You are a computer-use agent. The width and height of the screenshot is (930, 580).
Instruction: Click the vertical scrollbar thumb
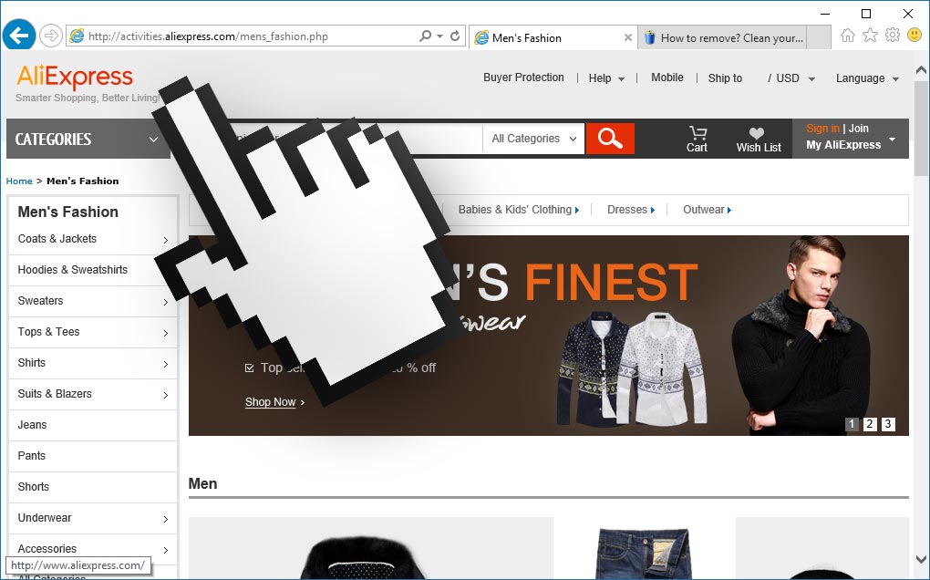click(921, 128)
